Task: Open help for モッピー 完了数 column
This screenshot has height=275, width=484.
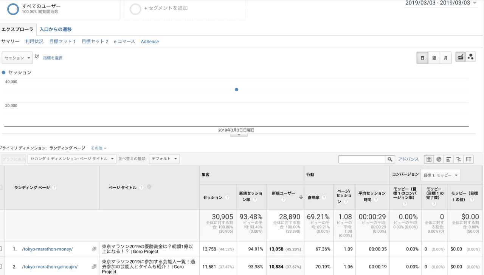Action: (434, 204)
